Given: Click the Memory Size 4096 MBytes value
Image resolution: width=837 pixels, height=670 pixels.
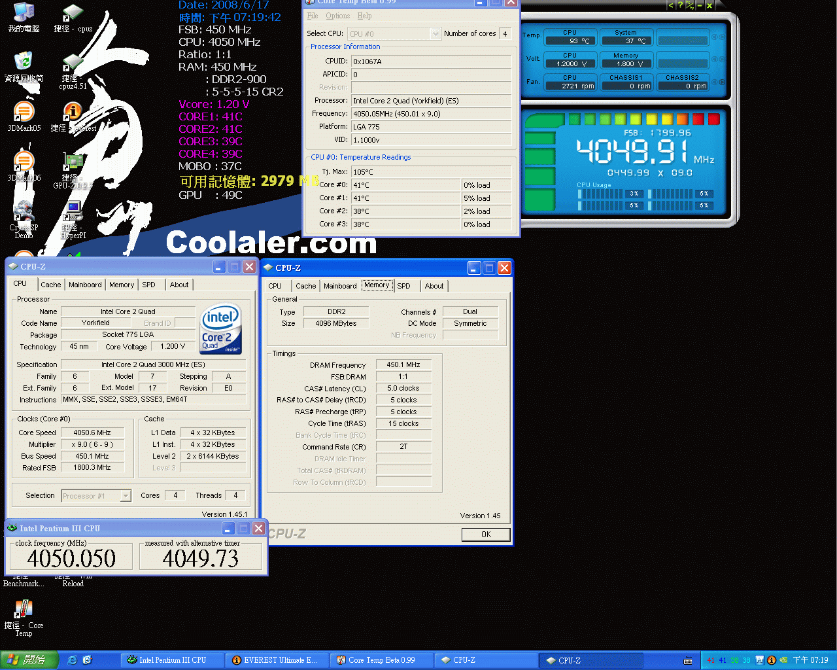Looking at the screenshot, I should coord(336,323).
